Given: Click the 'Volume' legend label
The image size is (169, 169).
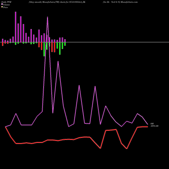Looking at the screenshot, I should [x=6, y=5].
